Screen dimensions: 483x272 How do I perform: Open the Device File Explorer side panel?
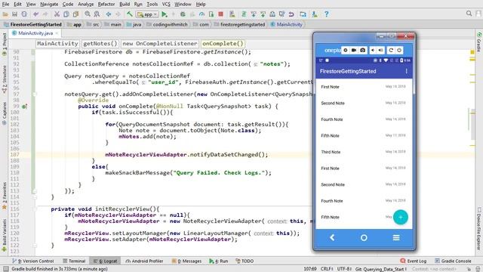479,229
